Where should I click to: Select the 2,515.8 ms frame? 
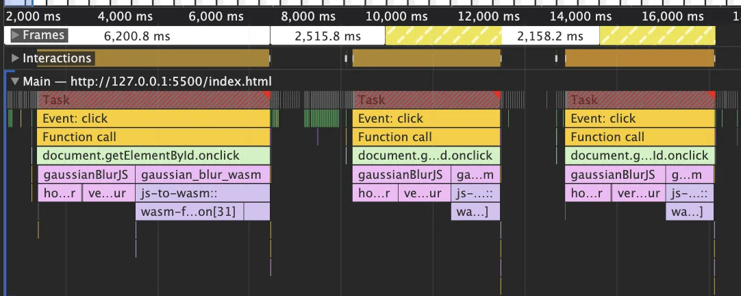click(x=327, y=36)
